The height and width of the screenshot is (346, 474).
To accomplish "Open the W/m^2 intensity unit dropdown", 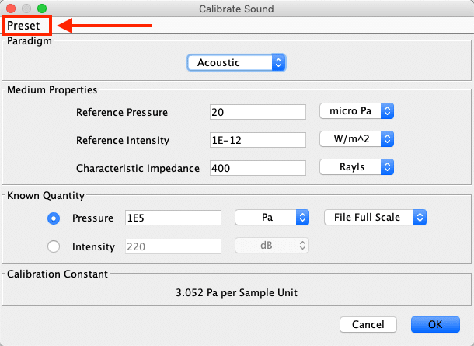I will click(x=357, y=139).
